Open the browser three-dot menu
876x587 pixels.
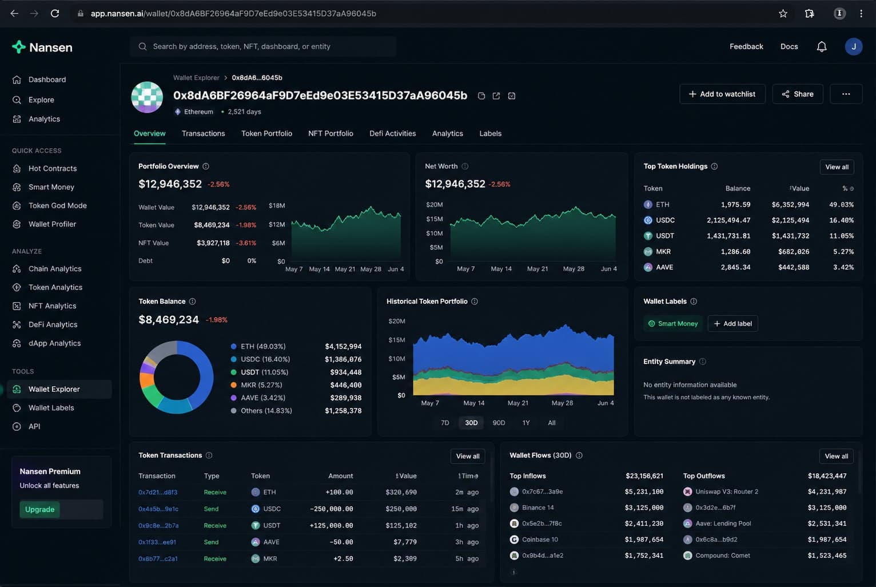point(861,13)
